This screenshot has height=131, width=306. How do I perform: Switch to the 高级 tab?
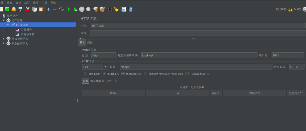90,43
